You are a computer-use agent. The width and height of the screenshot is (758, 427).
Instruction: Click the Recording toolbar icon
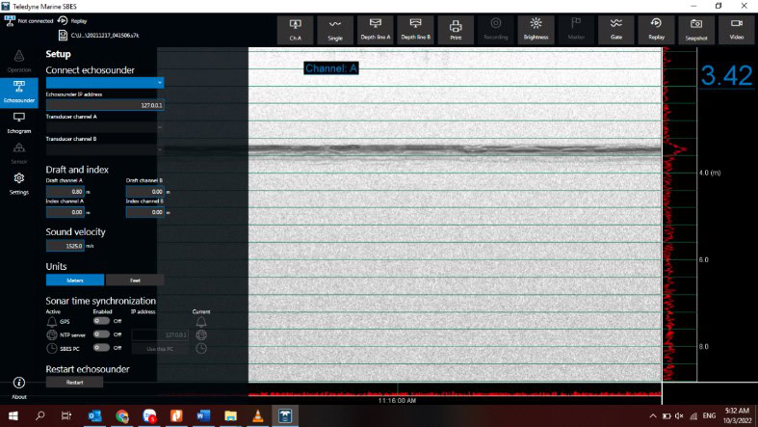click(x=495, y=30)
